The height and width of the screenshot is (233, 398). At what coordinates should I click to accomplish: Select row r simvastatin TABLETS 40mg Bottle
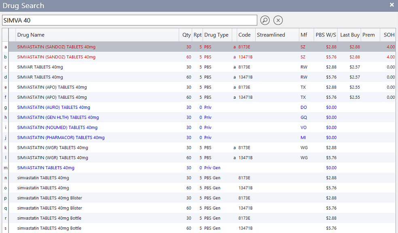(199, 218)
